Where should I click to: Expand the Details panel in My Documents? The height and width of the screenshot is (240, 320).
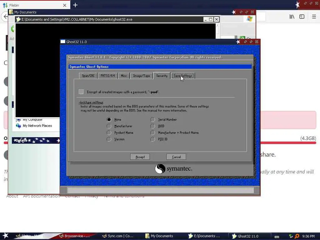(x=36, y=140)
